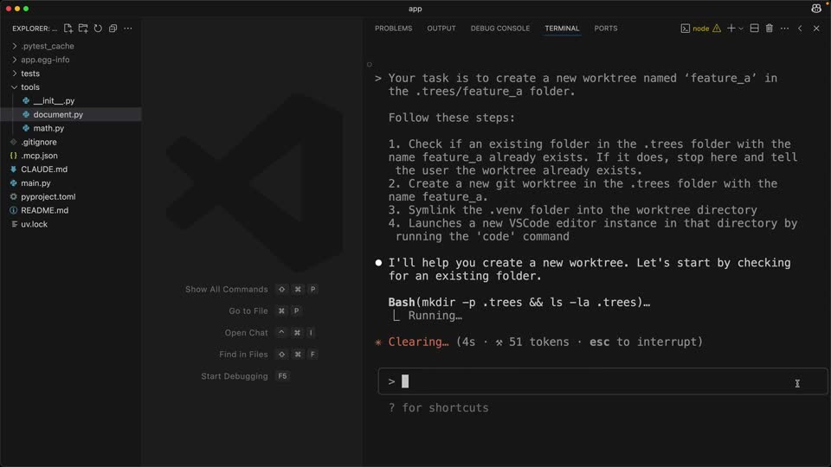Open the .gitignore file

(71, 142)
